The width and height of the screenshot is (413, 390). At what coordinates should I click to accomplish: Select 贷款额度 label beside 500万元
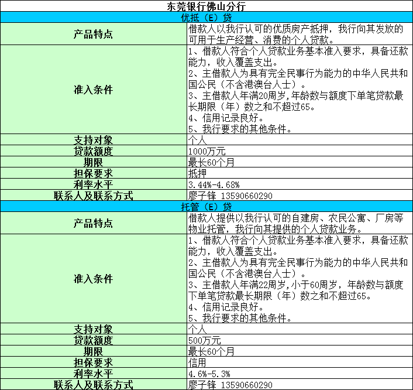(94, 340)
